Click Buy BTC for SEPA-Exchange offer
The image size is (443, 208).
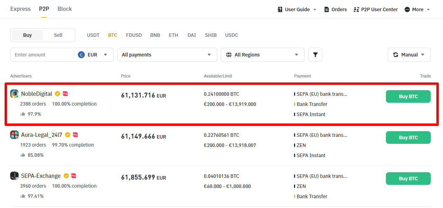408,179
